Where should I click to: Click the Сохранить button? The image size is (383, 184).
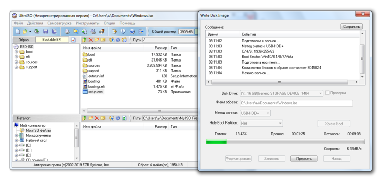point(351,27)
